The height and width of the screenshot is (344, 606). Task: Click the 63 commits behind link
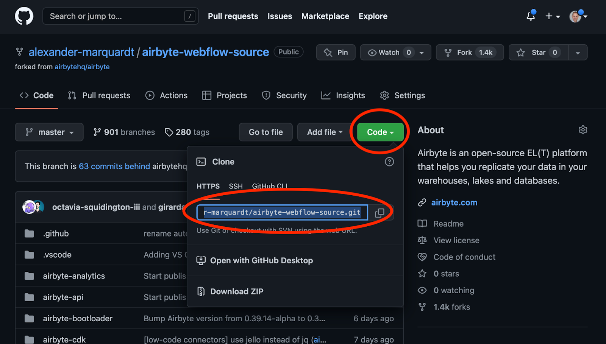point(114,166)
